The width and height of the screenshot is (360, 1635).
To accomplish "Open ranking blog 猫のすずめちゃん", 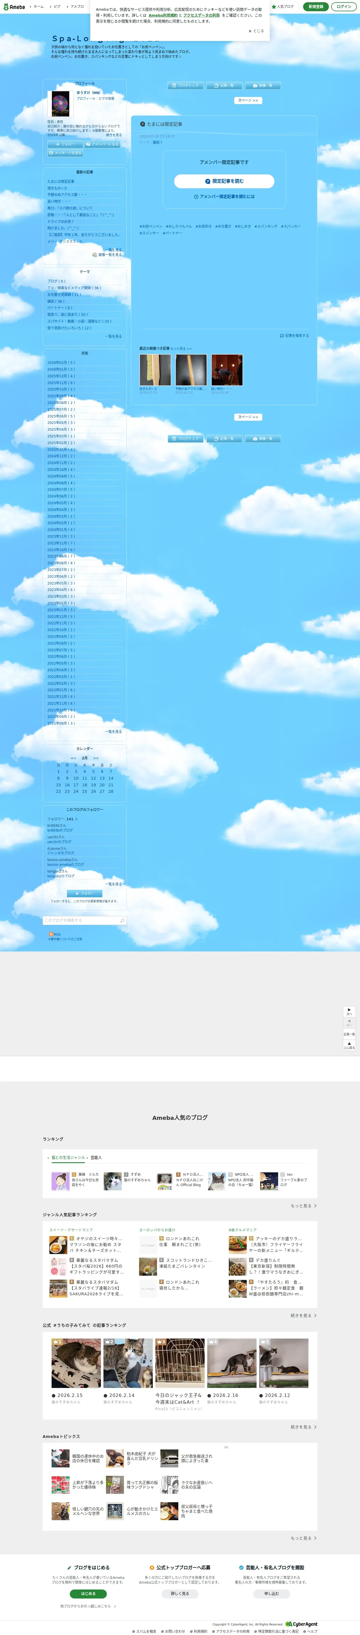I will 138,1180.
